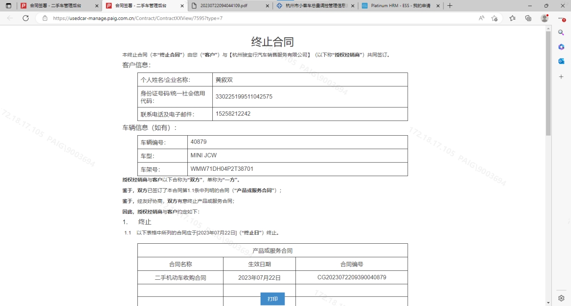This screenshot has height=306, width=571.
Task: Click the address bar URL
Action: click(138, 18)
